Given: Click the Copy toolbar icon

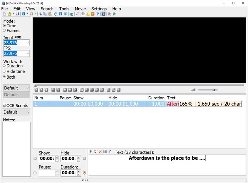Looking at the screenshot, I should pos(45,14).
